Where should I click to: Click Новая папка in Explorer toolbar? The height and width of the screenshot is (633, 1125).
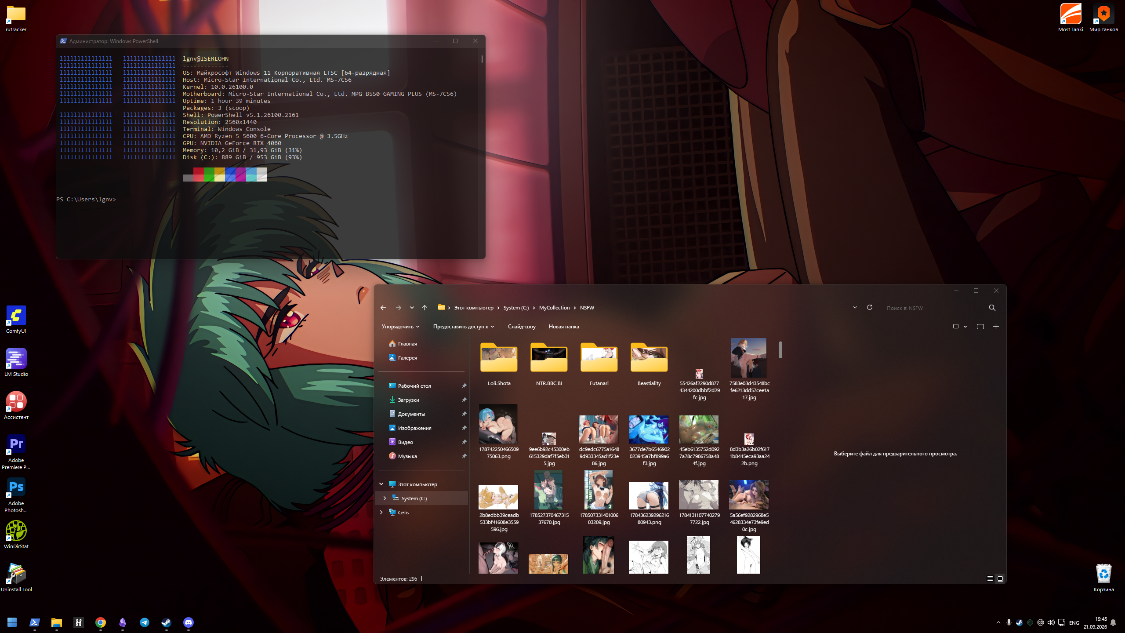(x=564, y=327)
